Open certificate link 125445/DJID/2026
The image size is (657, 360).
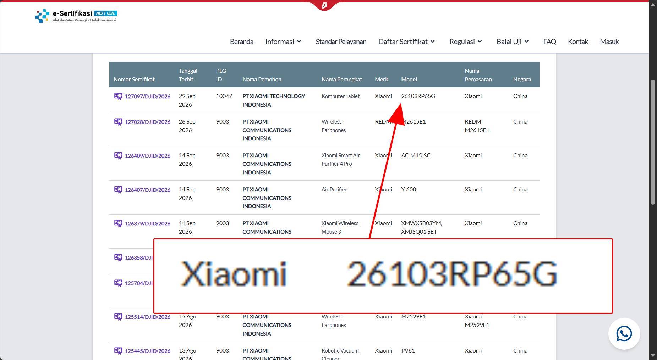click(x=148, y=351)
